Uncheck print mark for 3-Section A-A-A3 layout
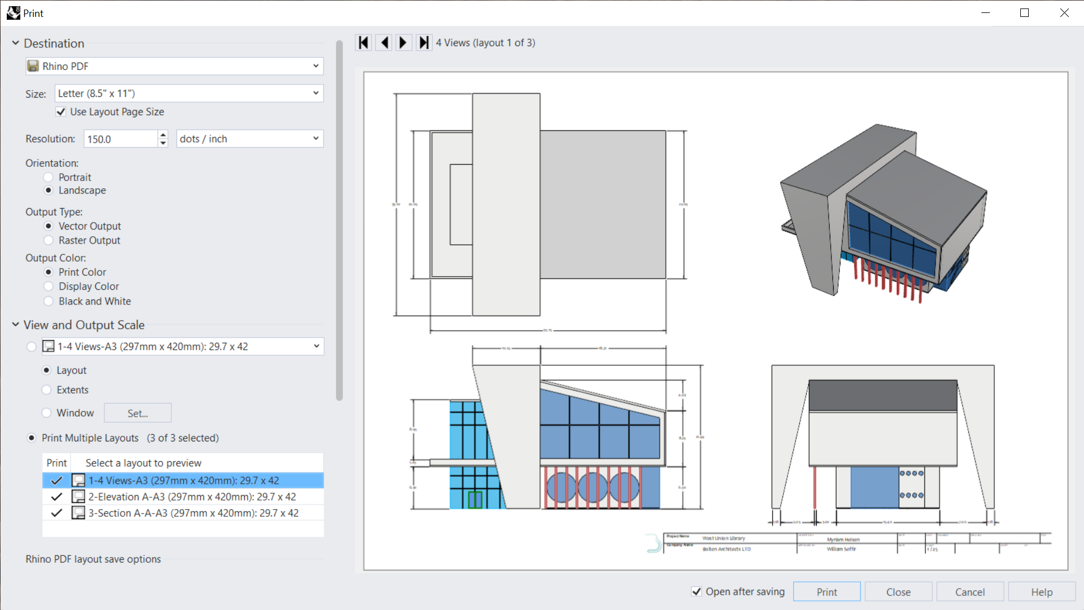The width and height of the screenshot is (1084, 610). coord(56,513)
